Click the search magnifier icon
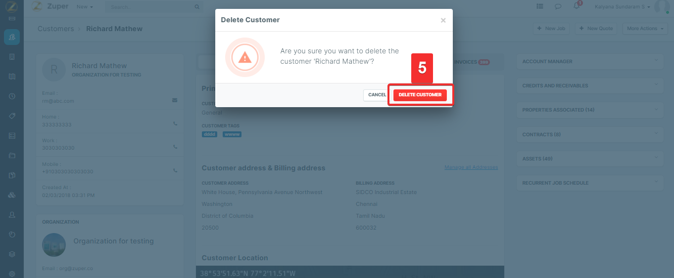The image size is (674, 278). coord(197,7)
